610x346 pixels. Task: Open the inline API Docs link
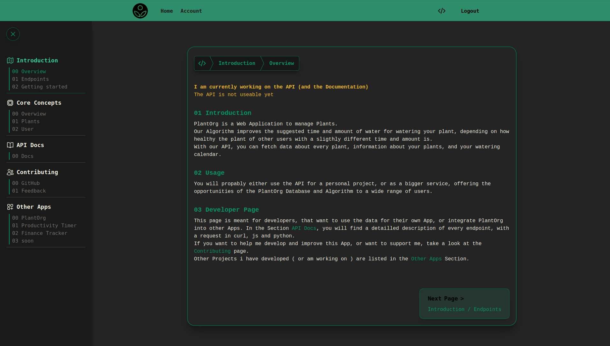(304, 228)
